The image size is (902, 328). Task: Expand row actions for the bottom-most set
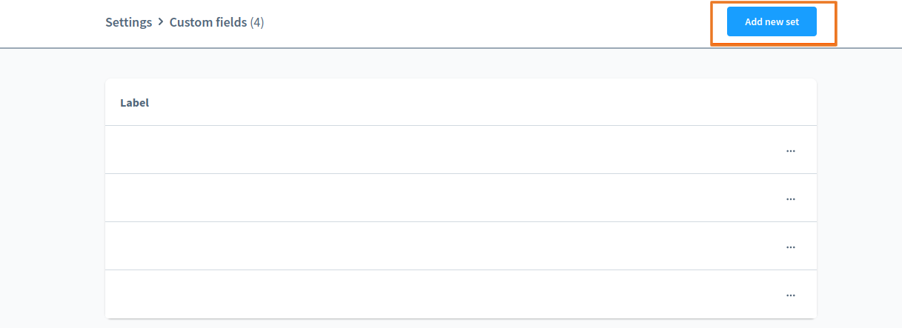click(790, 295)
